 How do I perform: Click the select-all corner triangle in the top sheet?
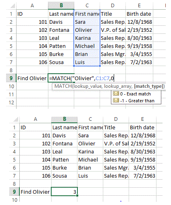pyautogui.click(x=13, y=6)
